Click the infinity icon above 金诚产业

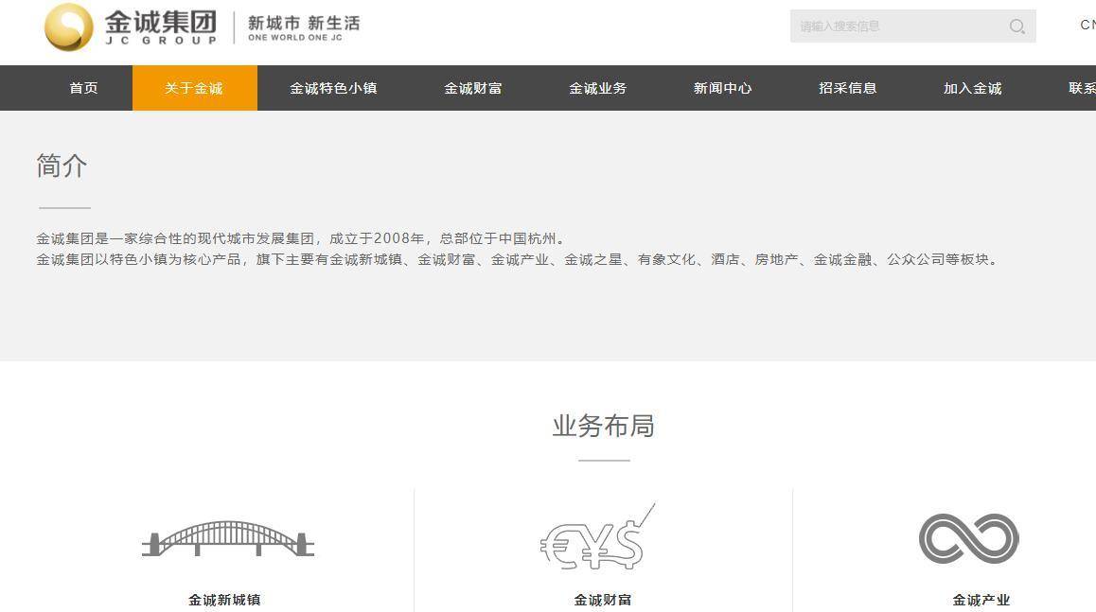coord(967,537)
